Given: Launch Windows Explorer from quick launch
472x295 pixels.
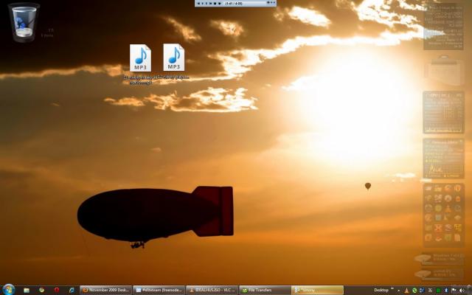Looking at the screenshot, I should (x=27, y=290).
